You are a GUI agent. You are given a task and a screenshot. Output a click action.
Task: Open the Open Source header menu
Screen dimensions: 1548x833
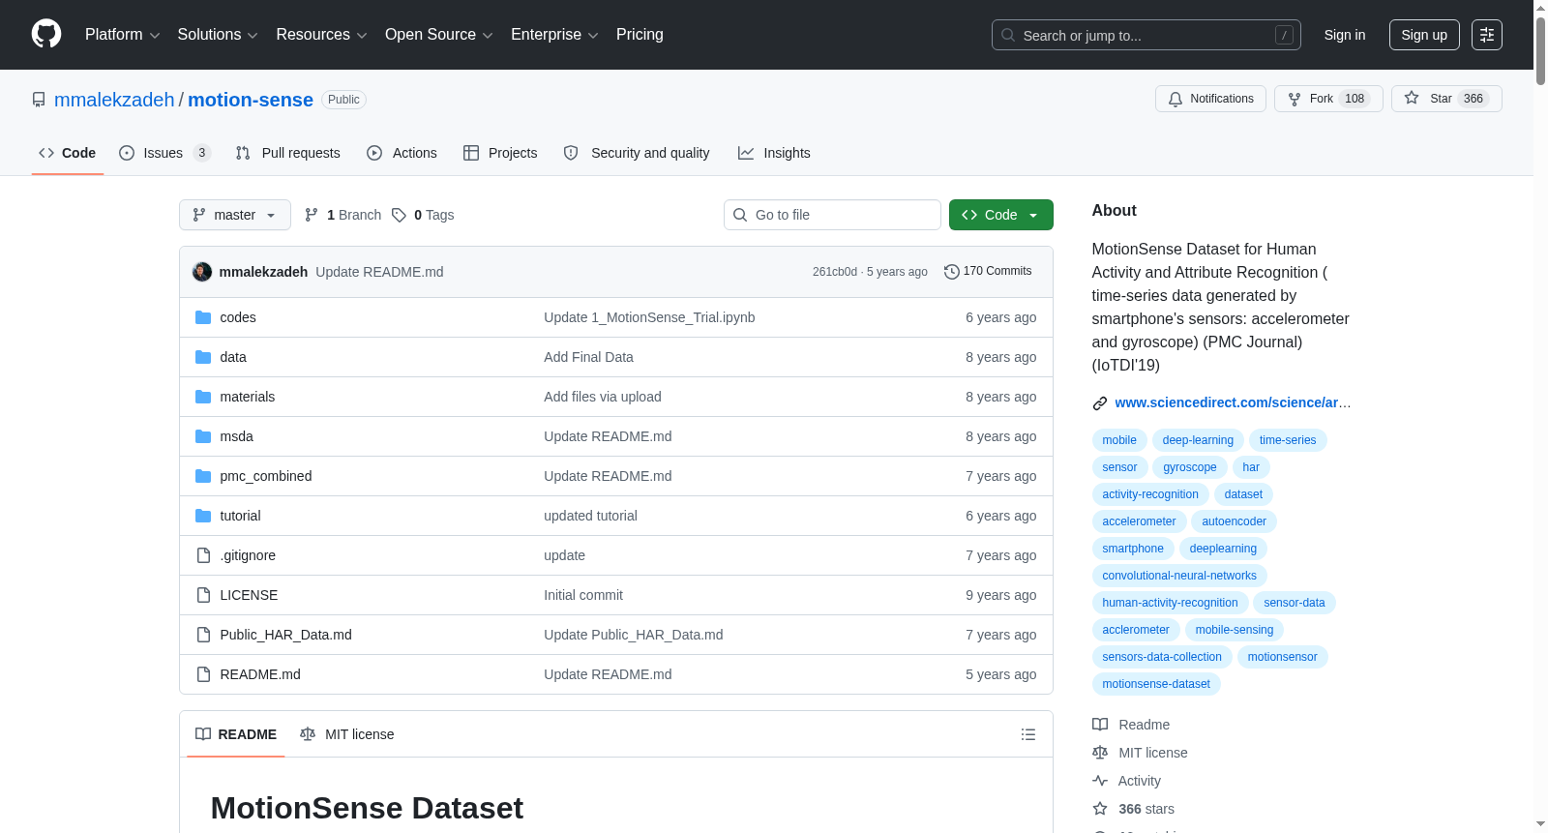pyautogui.click(x=439, y=35)
